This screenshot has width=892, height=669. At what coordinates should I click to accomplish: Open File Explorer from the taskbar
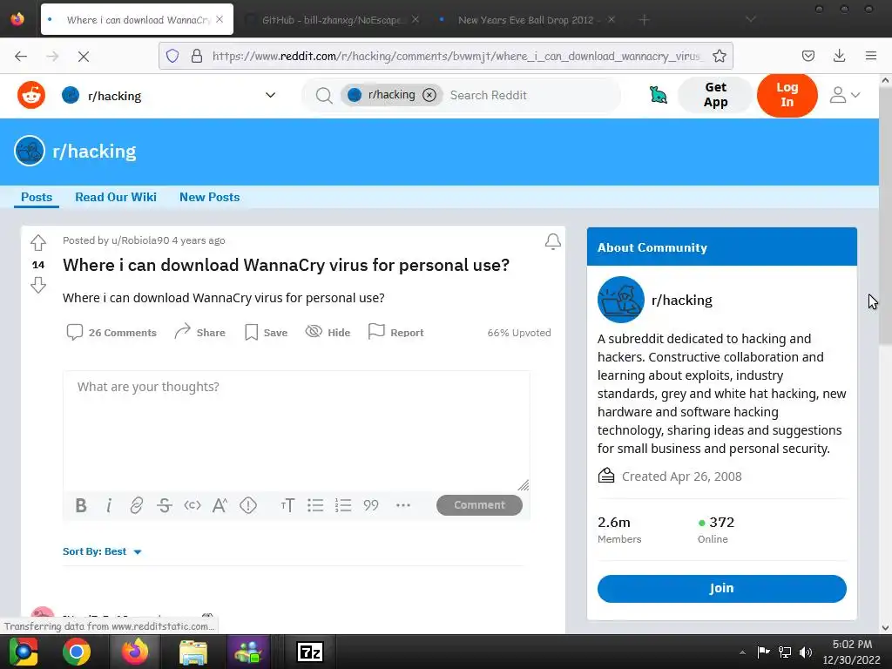(193, 652)
